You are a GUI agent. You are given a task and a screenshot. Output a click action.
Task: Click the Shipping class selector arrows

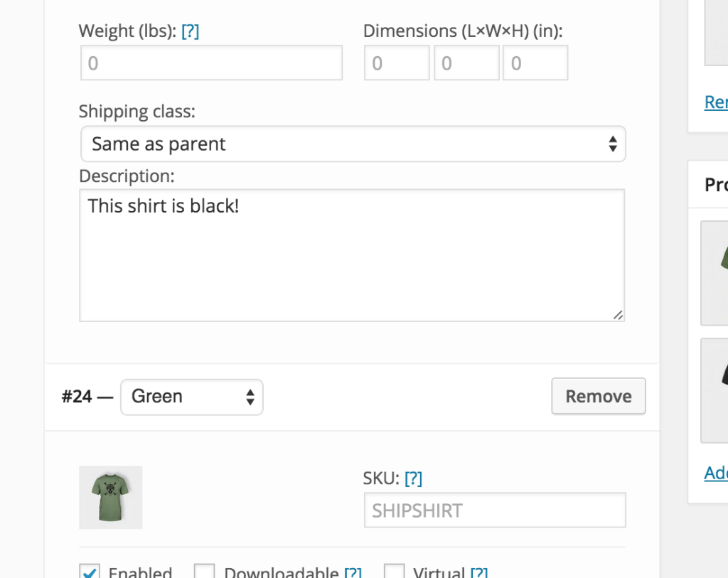pyautogui.click(x=613, y=144)
